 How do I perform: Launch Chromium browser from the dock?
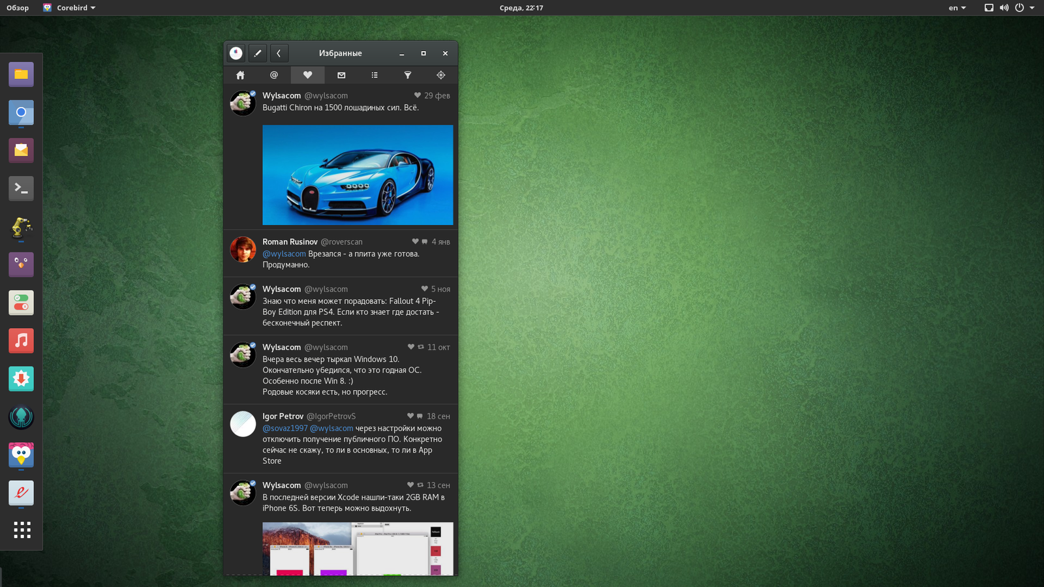tap(21, 112)
